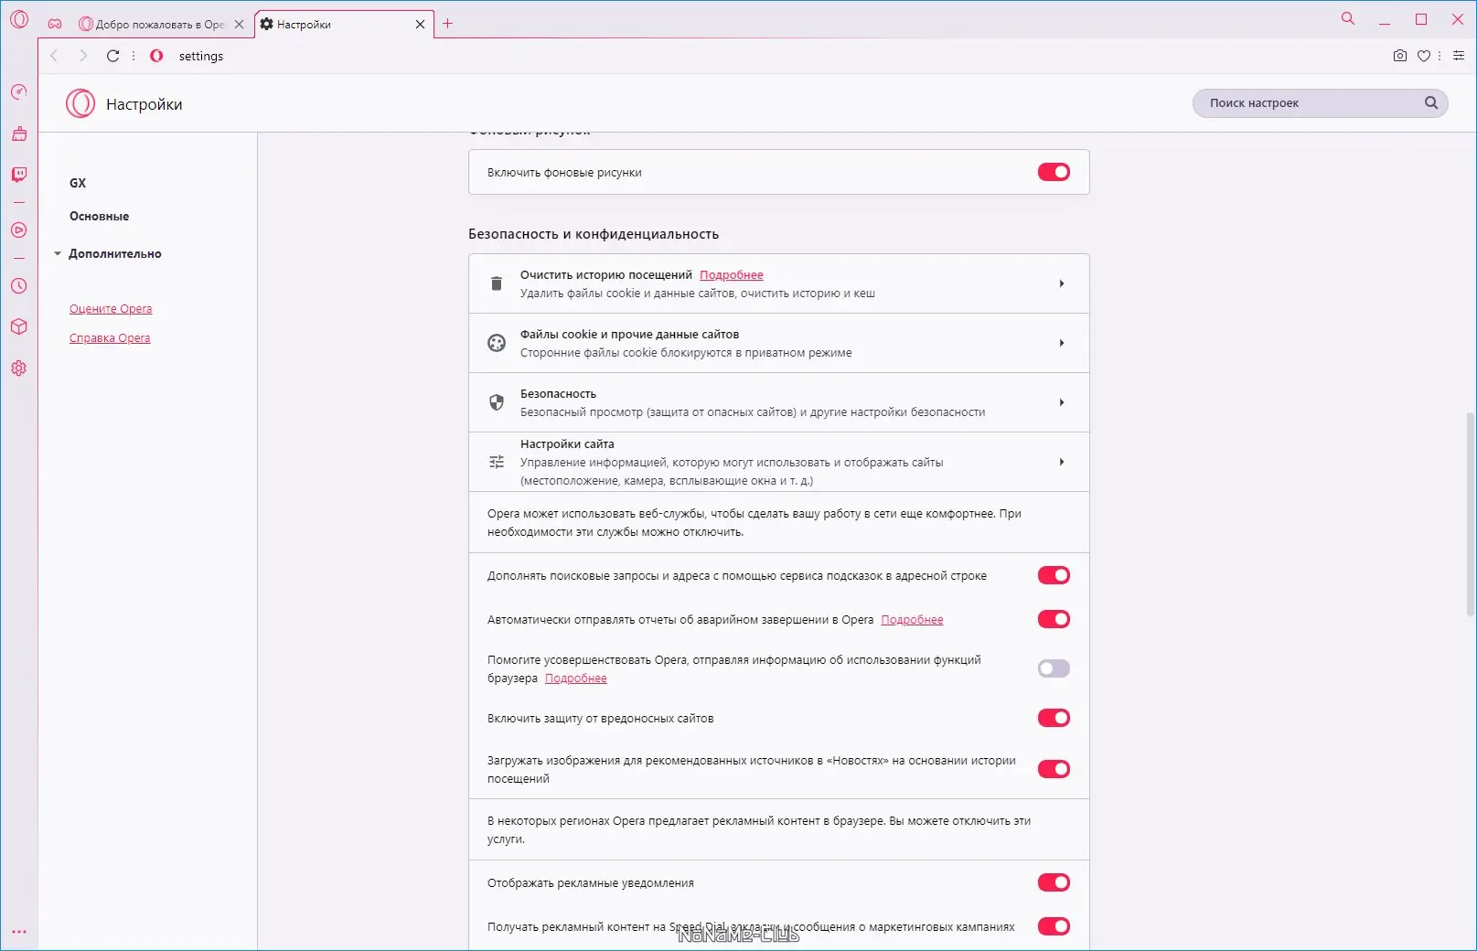Image resolution: width=1477 pixels, height=951 pixels.
Task: Close the Добро пожаловать tab
Action: coord(239,25)
